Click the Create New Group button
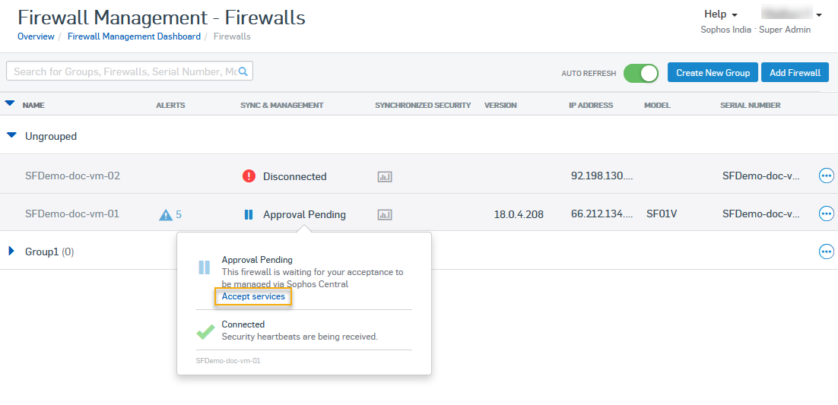The height and width of the screenshot is (405, 838). click(x=713, y=73)
